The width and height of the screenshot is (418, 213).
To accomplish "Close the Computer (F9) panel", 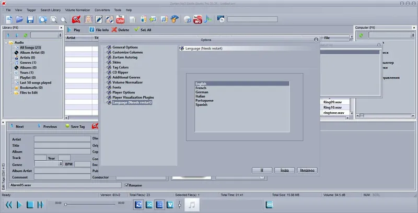I will click(x=414, y=28).
